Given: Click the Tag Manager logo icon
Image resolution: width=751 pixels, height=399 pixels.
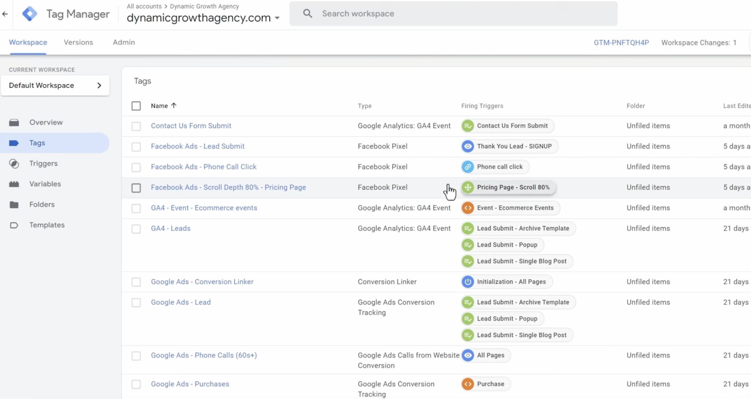Looking at the screenshot, I should click(30, 14).
